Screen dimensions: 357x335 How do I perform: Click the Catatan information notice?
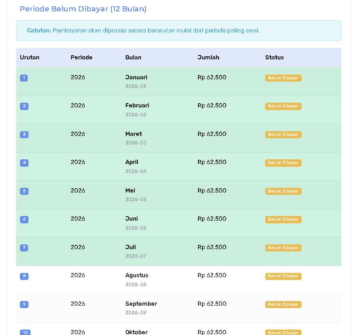[178, 30]
